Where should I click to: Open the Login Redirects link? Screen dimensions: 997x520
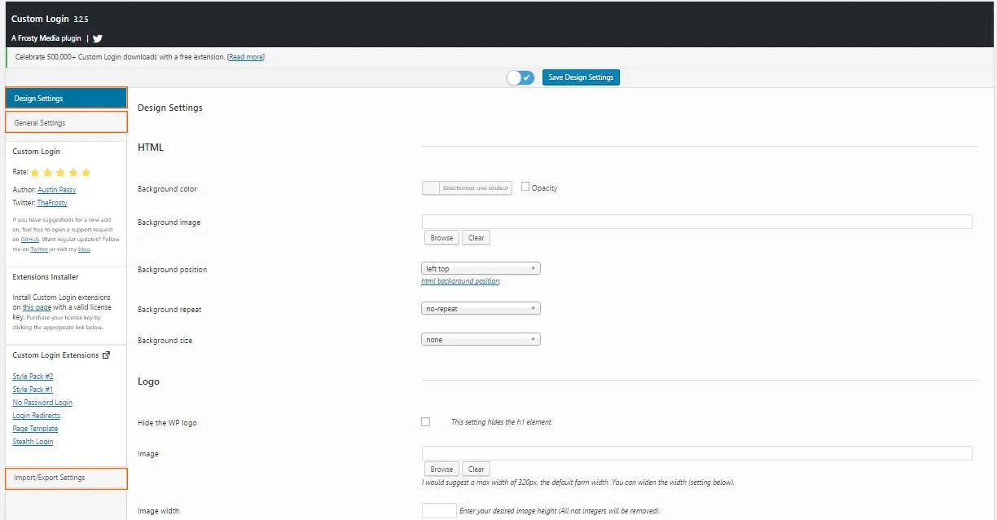[37, 416]
